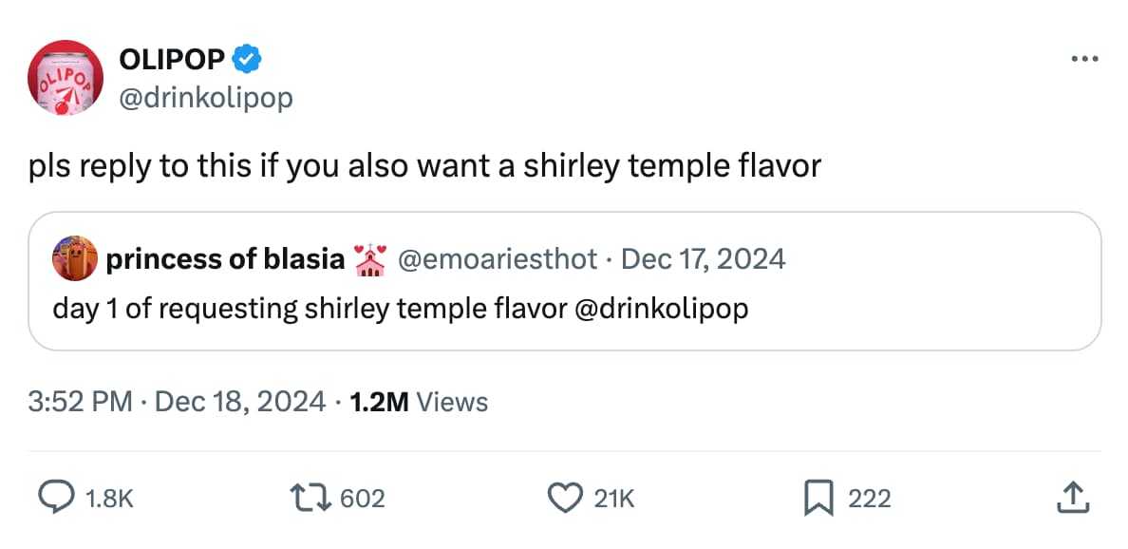
Task: Open OLIPOP's profile picture
Action: (65, 78)
